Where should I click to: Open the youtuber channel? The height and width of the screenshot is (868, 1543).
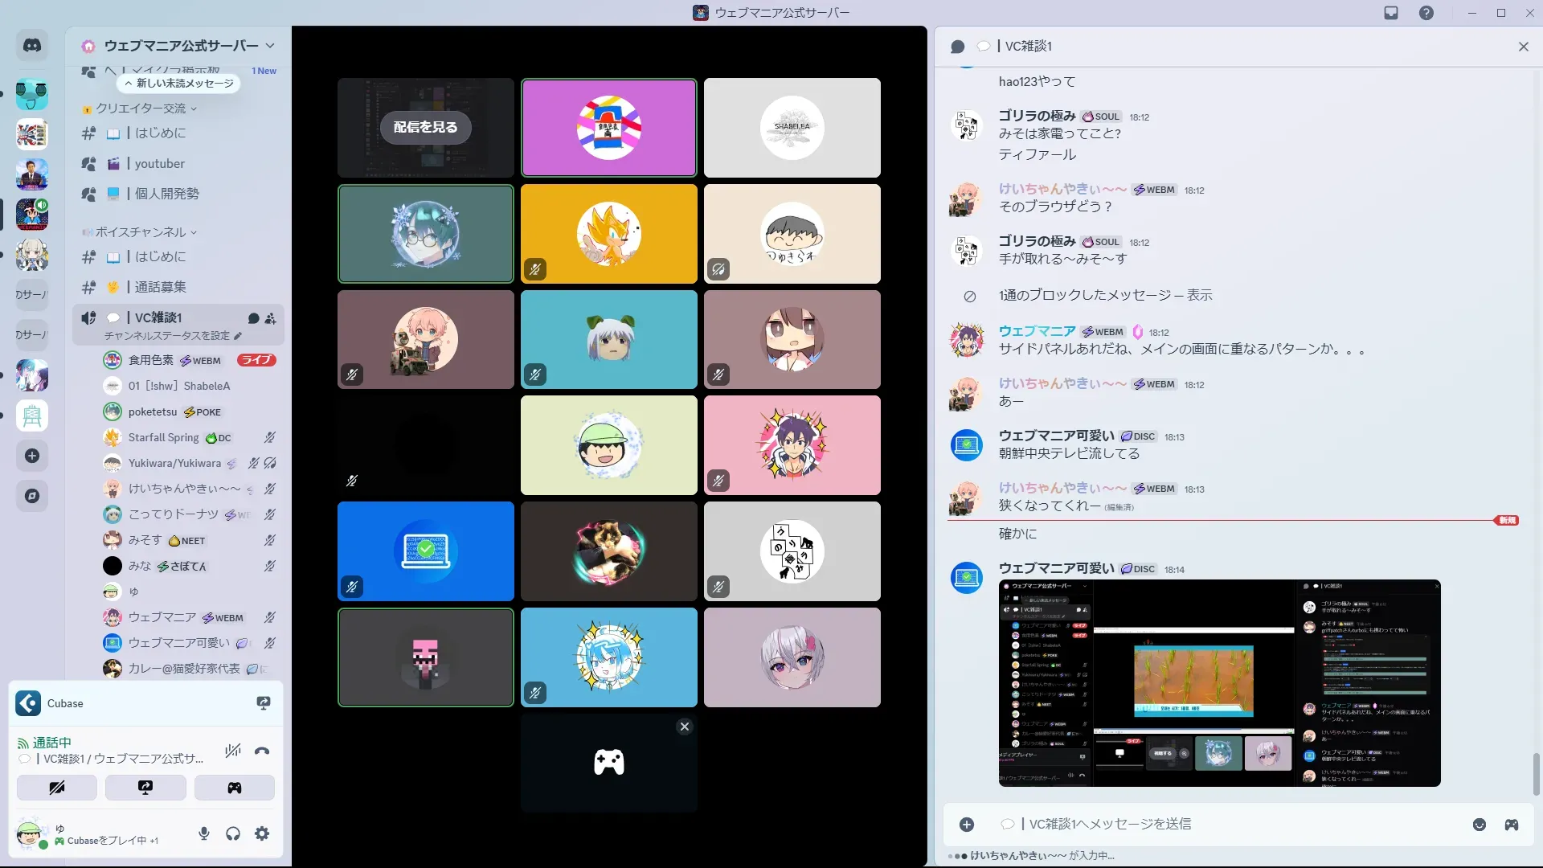point(160,164)
